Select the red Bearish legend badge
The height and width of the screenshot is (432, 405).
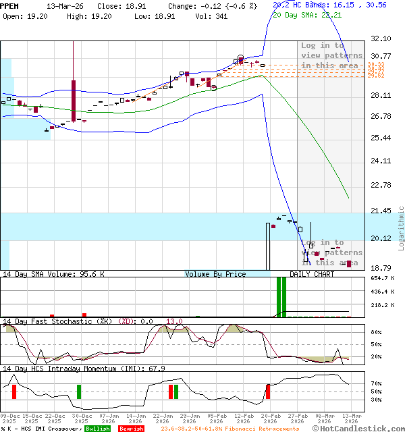coord(130,428)
